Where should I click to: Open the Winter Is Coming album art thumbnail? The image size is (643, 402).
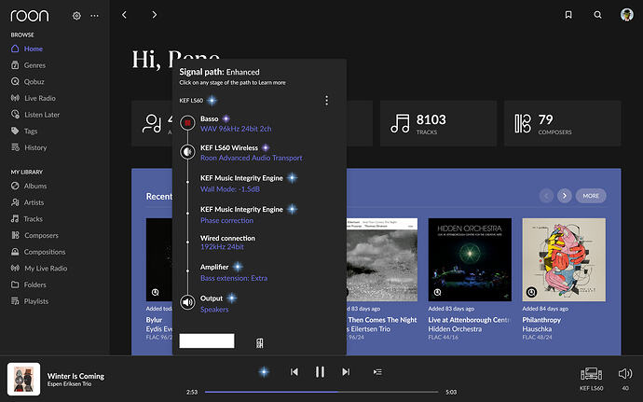[x=24, y=379]
